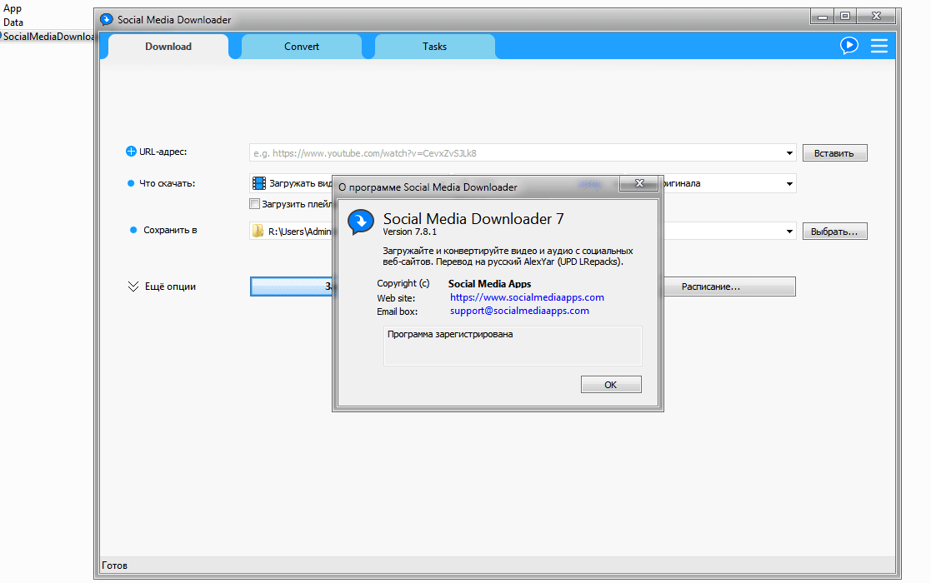
Task: Click the double-chevron icon by Ещё опции
Action: click(133, 287)
